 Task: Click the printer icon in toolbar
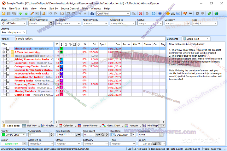coord(173,14)
